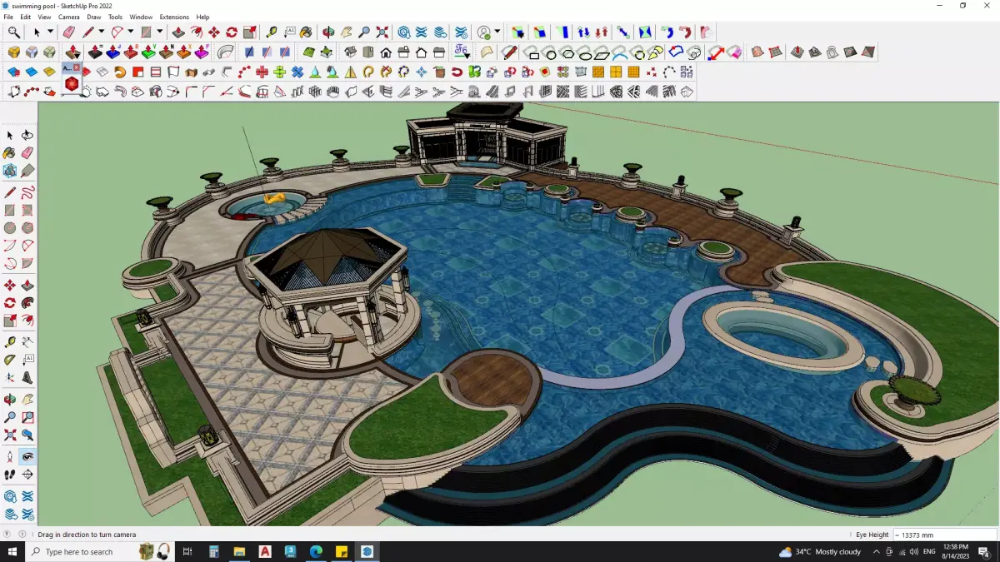Close the small floating 'A...' toolbar
Image resolution: width=1000 pixels, height=562 pixels.
tap(77, 67)
